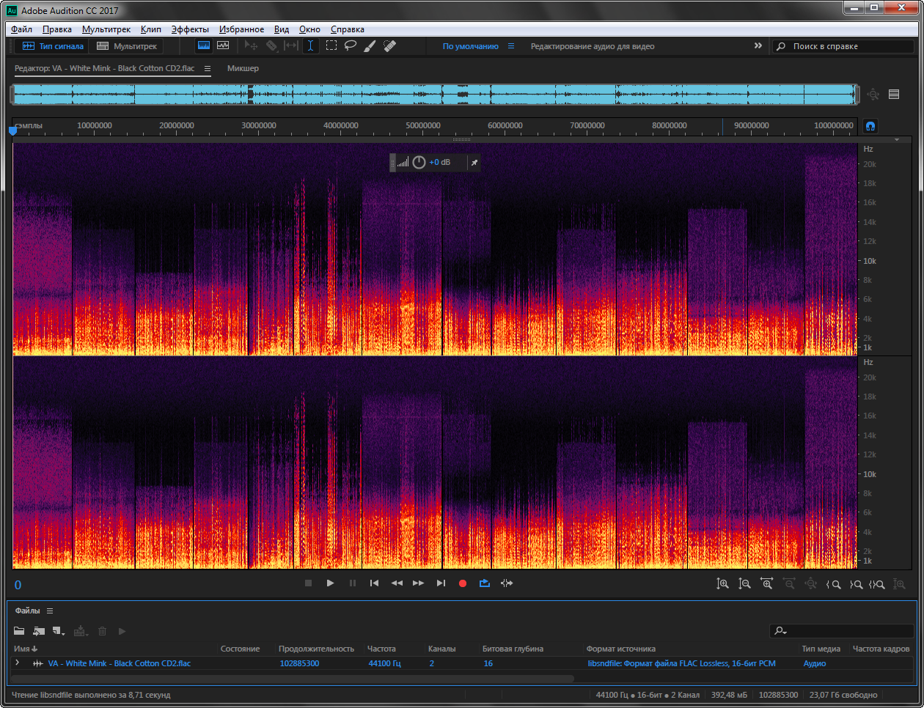The image size is (924, 708).
Task: Open the workspace overflow chevron menu
Action: click(x=758, y=45)
